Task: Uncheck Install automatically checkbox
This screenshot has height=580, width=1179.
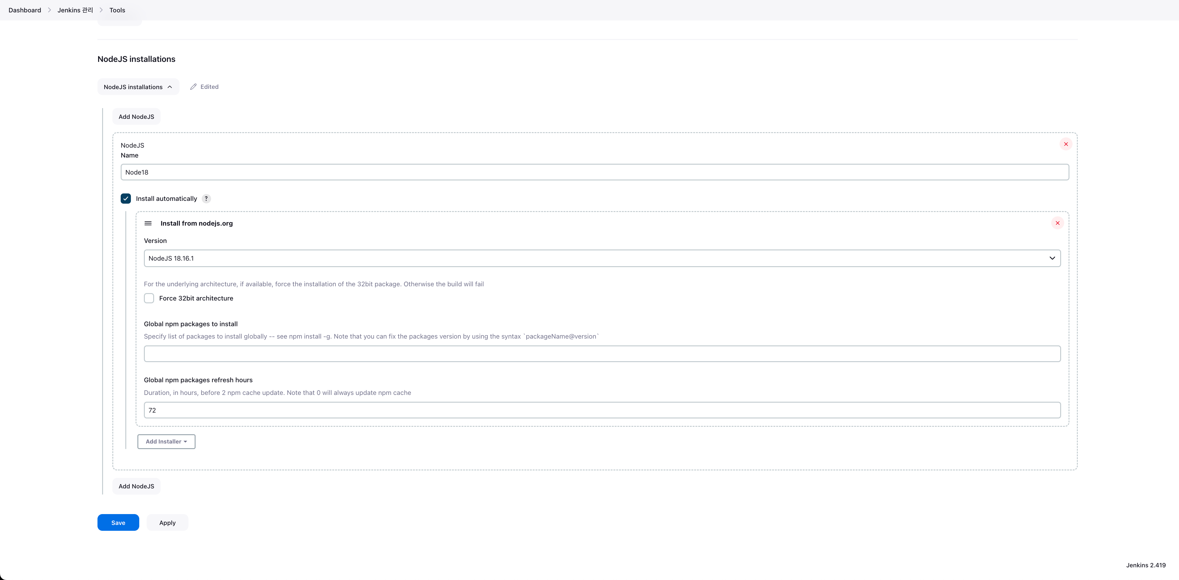Action: tap(126, 199)
